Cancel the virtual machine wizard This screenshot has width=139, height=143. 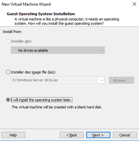pos(125,135)
